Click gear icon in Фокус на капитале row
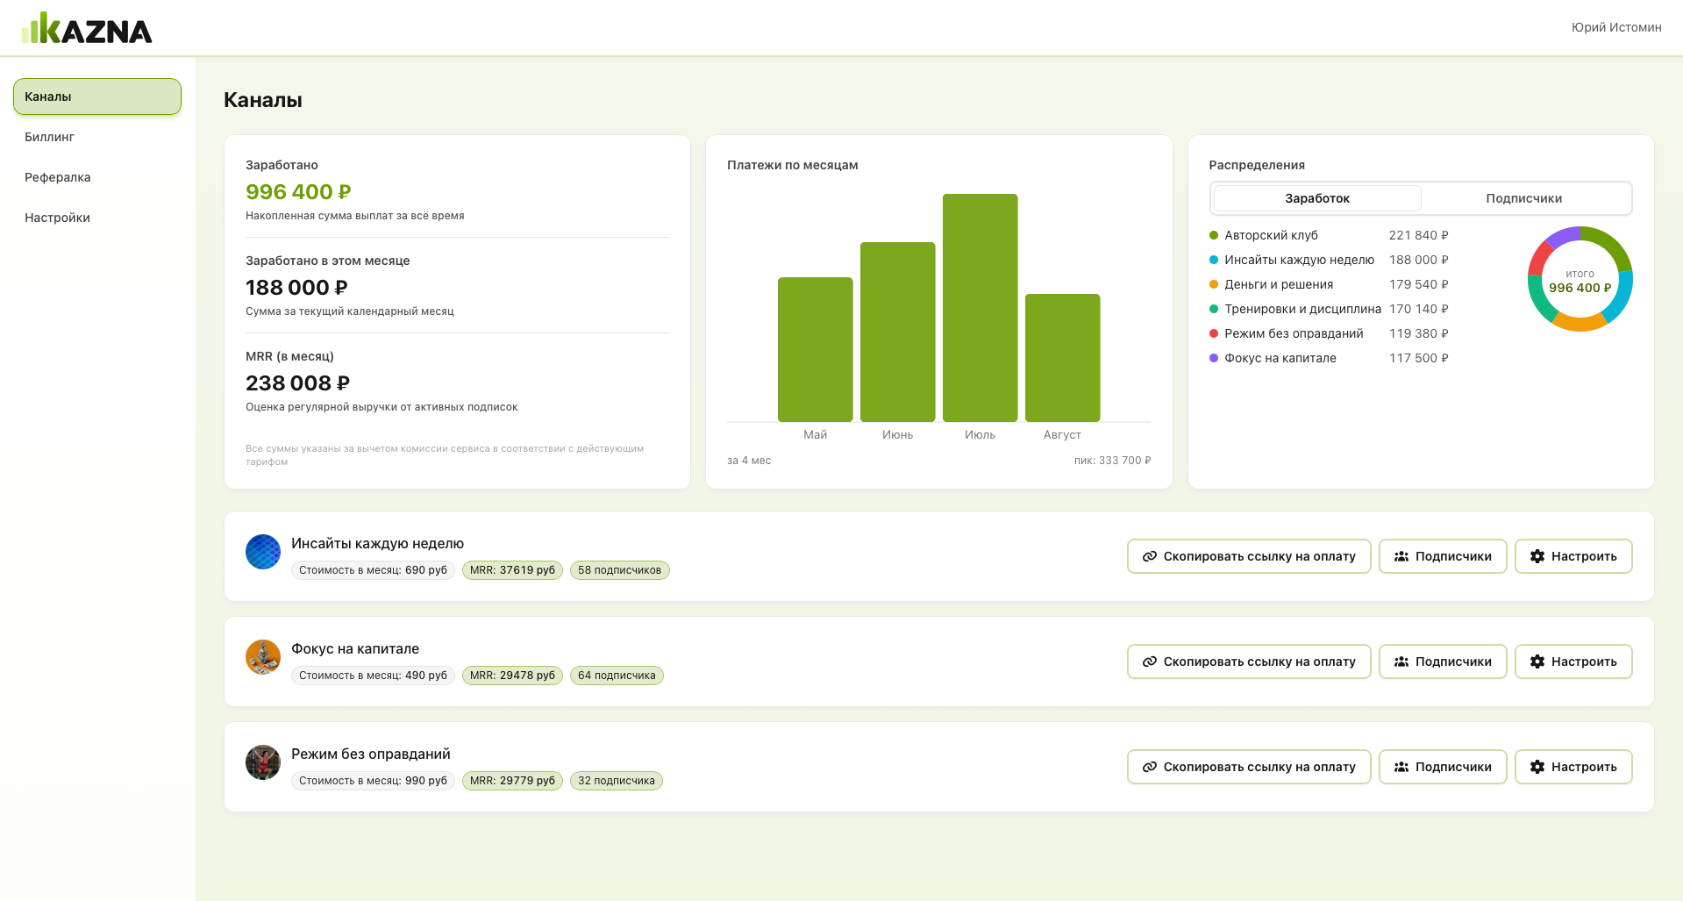1683x901 pixels. [x=1537, y=661]
